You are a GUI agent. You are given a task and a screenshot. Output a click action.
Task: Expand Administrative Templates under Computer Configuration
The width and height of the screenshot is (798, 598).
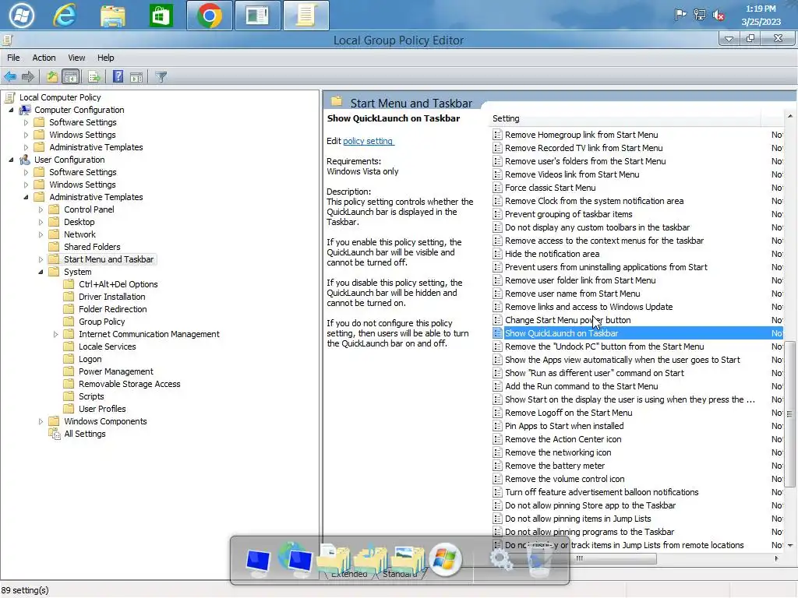(x=26, y=147)
